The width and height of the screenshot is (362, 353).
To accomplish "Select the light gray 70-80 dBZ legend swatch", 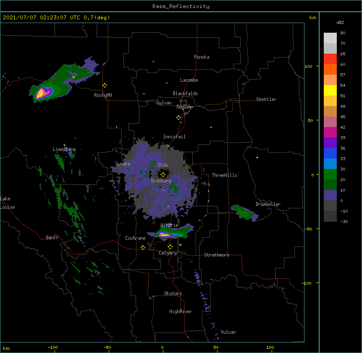I will tap(330, 38).
